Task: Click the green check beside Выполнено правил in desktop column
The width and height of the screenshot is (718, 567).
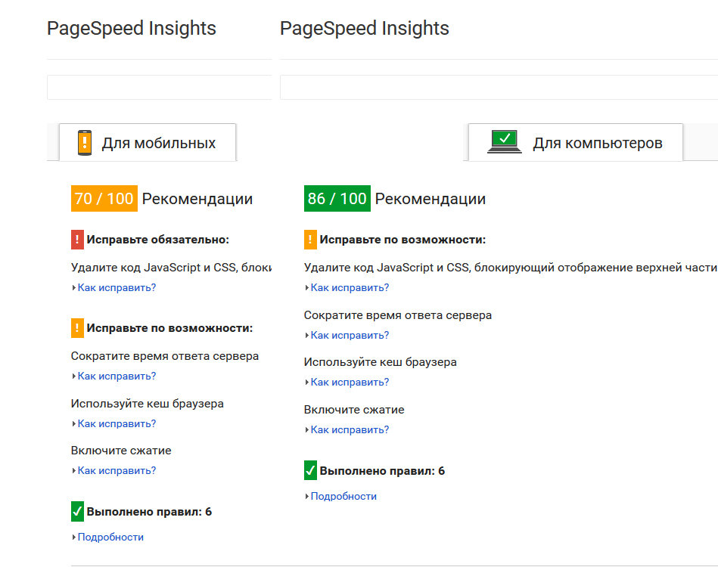Action: (x=309, y=469)
